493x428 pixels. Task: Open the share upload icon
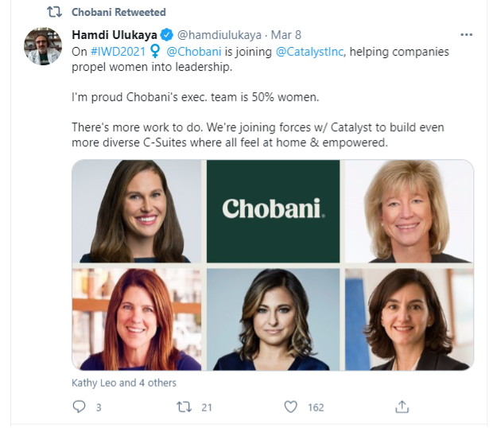[402, 407]
